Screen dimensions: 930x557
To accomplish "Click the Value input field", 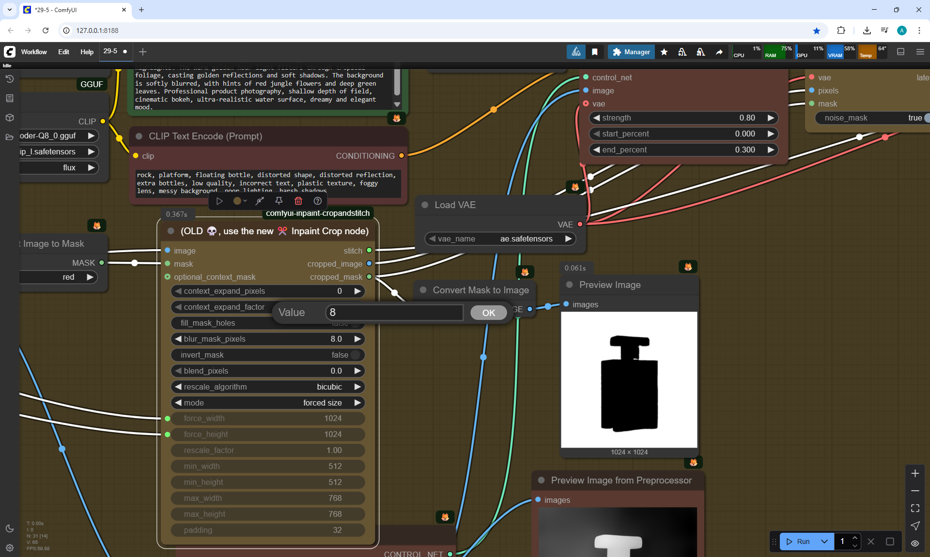I will [394, 313].
